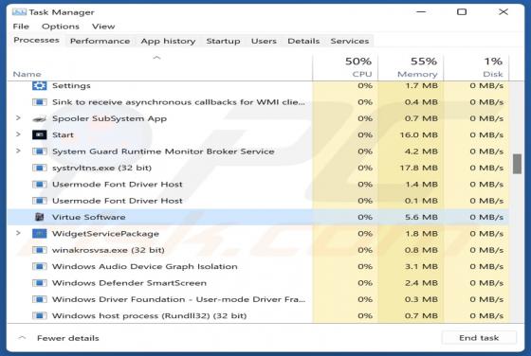Click the System Guard Runtime Monitor icon
The width and height of the screenshot is (531, 356).
coord(39,151)
